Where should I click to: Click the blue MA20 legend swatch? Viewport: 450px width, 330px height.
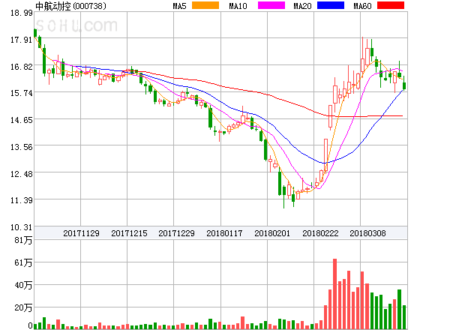[x=331, y=5]
